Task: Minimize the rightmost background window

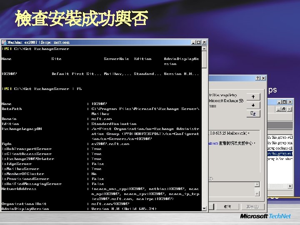Action: [279, 102]
